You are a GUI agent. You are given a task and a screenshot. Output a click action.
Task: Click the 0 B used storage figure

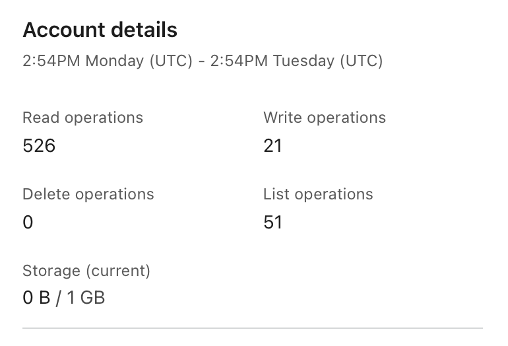(36, 298)
